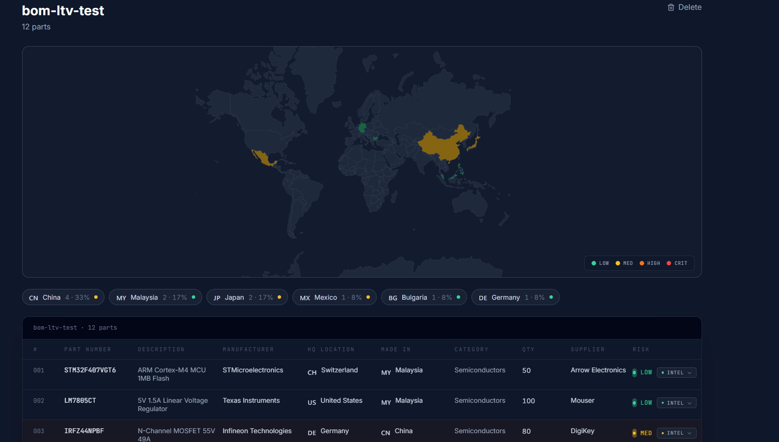Click the PART NUMBER column header
This screenshot has width=779, height=442.
pyautogui.click(x=88, y=350)
